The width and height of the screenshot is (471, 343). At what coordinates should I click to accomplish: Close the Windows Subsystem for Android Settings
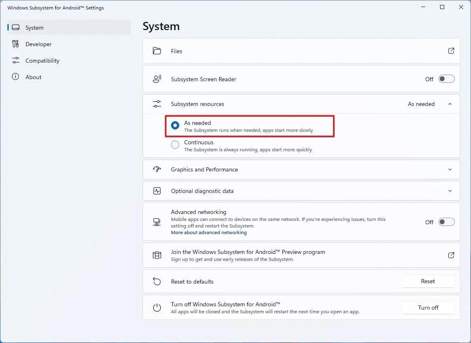tap(461, 7)
